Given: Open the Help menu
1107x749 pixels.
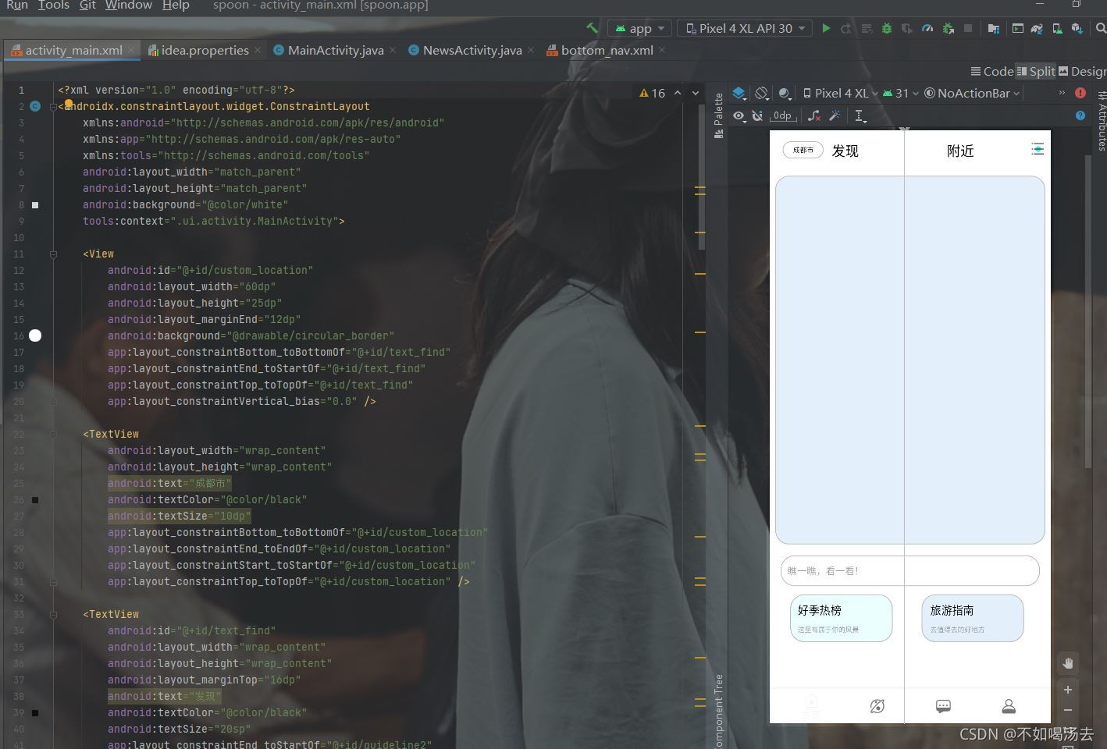Looking at the screenshot, I should point(176,5).
